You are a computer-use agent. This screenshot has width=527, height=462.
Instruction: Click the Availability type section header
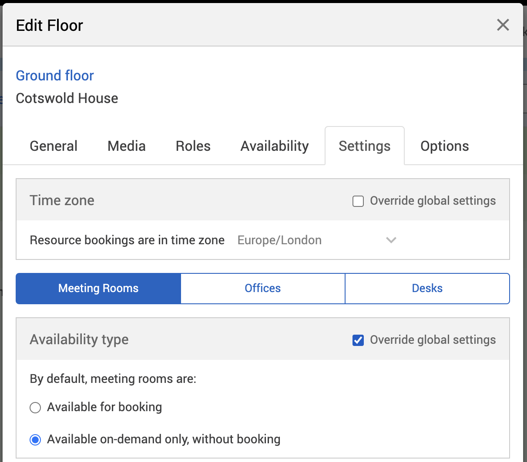79,339
